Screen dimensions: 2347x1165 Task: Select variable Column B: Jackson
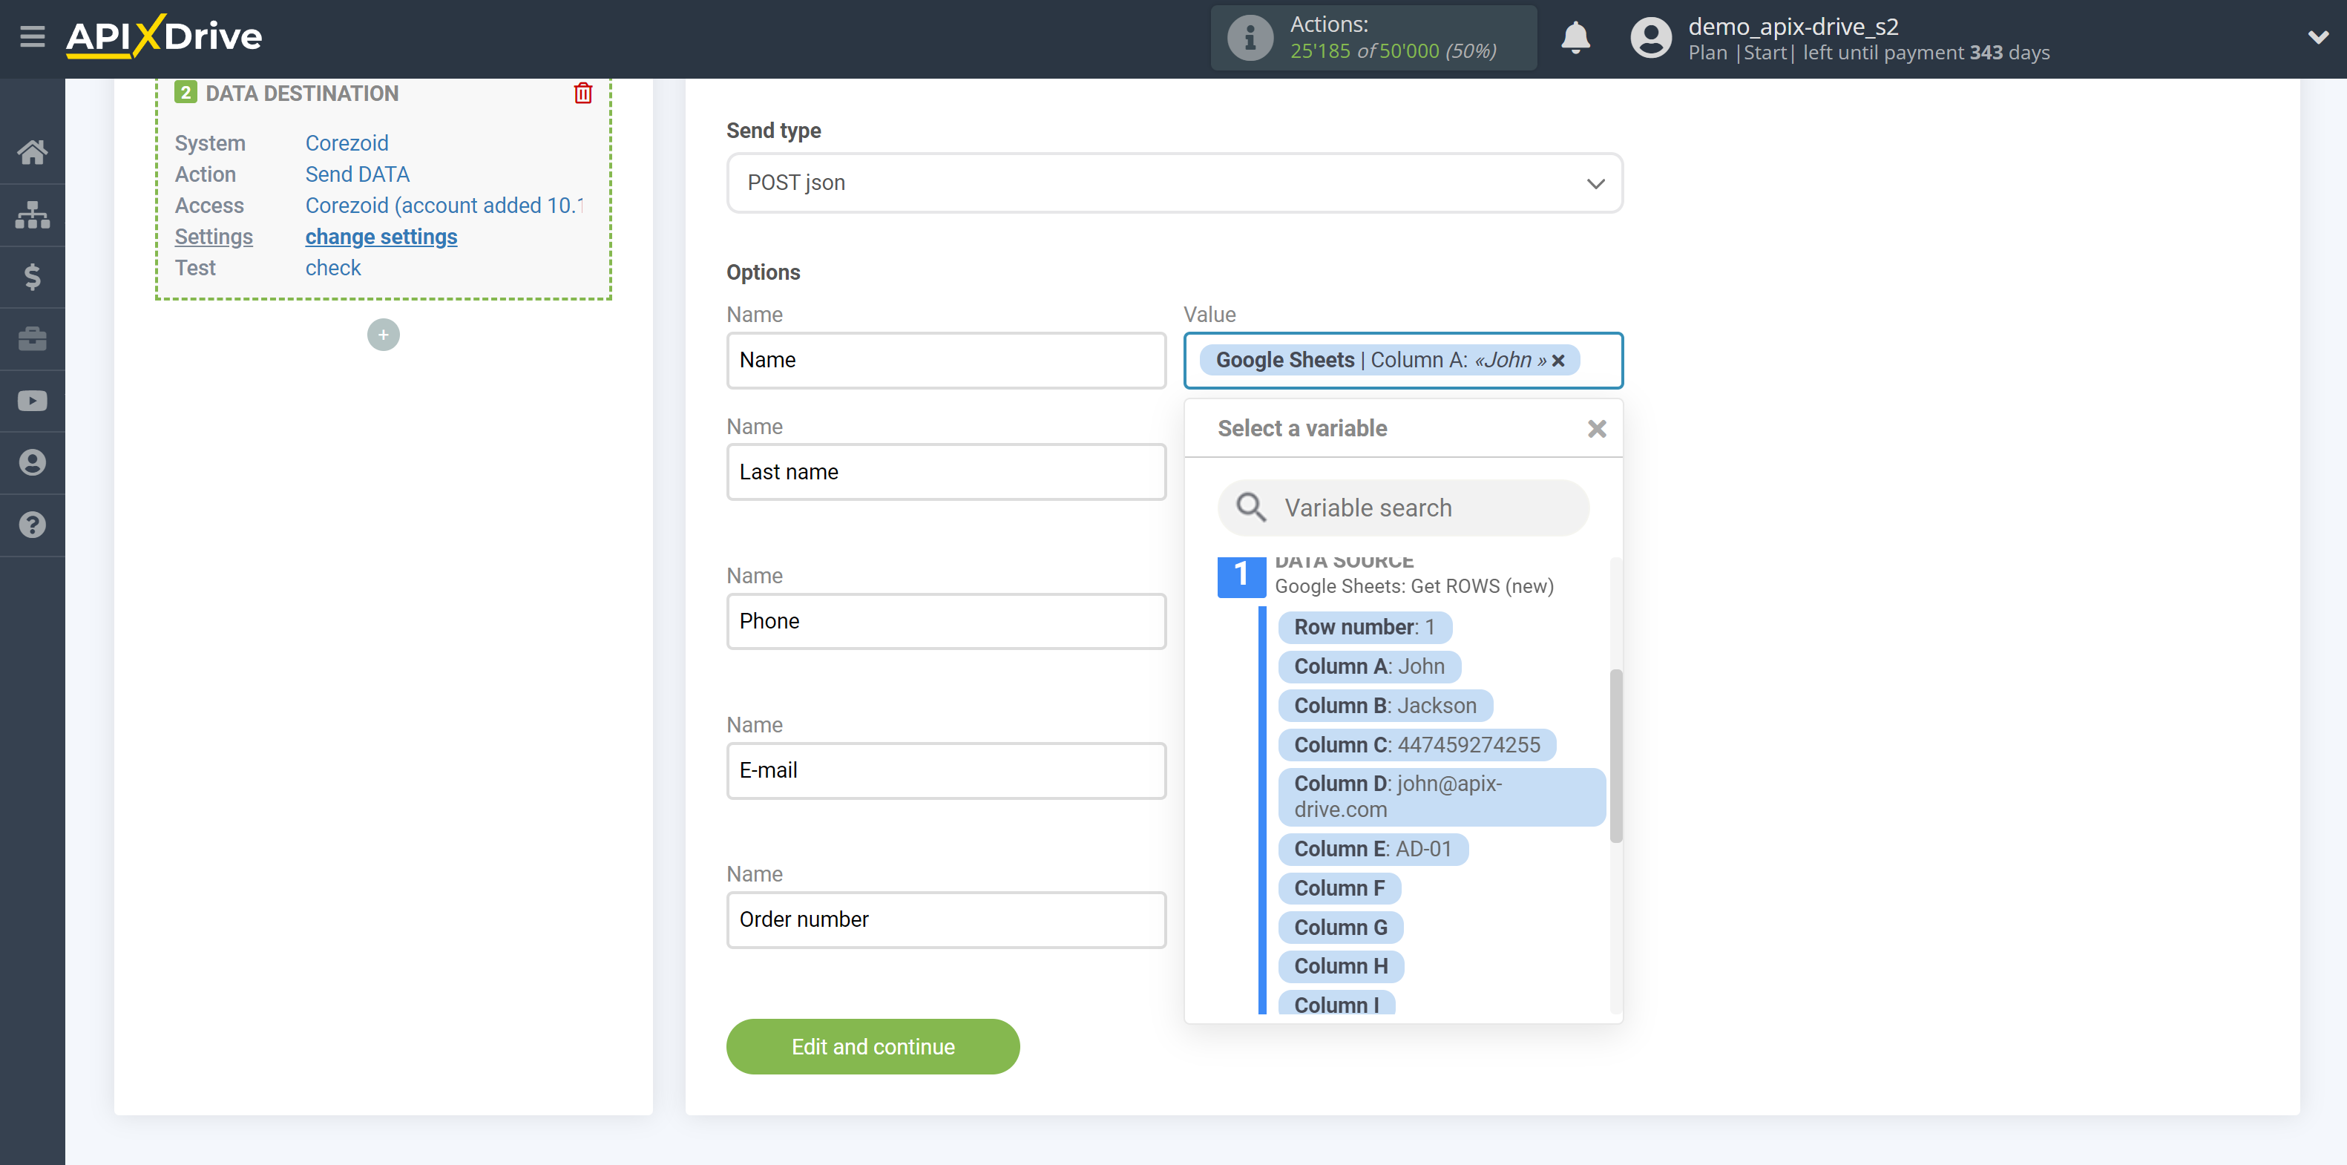[1385, 706]
